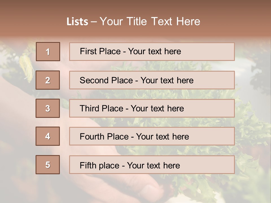Click the number 5 box
The image size is (271, 203).
pyautogui.click(x=48, y=165)
